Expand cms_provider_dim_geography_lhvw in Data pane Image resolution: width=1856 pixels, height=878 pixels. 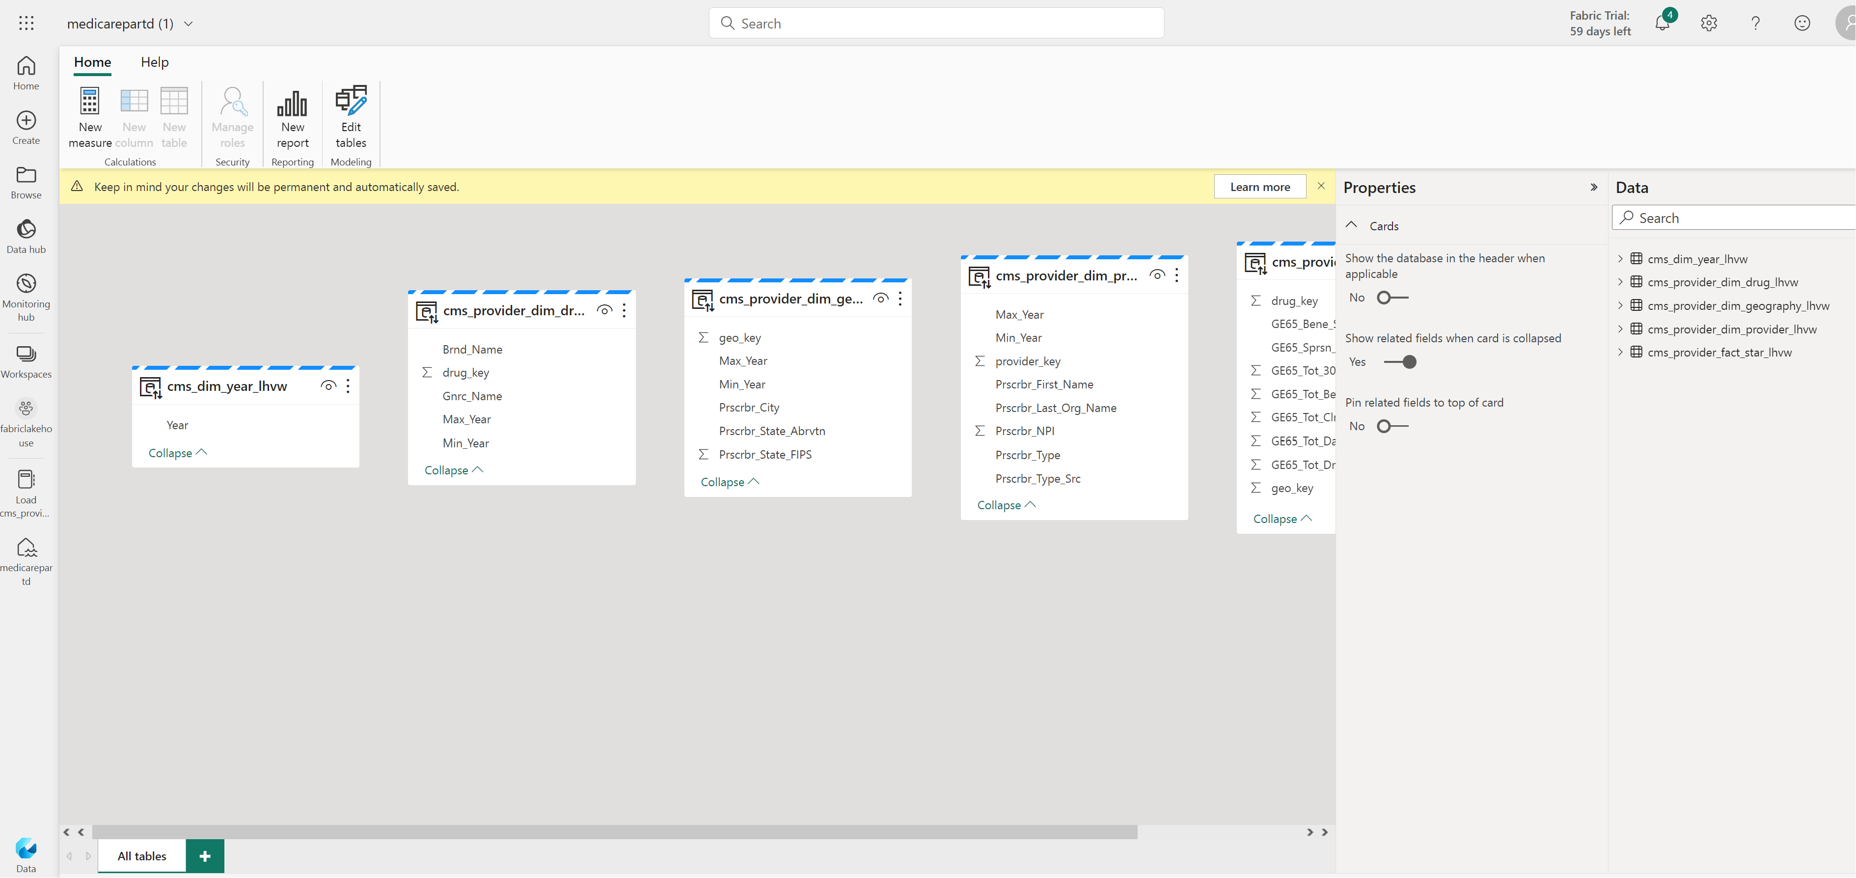click(1620, 305)
